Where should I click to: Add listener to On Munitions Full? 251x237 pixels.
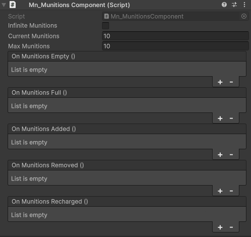coord(220,118)
